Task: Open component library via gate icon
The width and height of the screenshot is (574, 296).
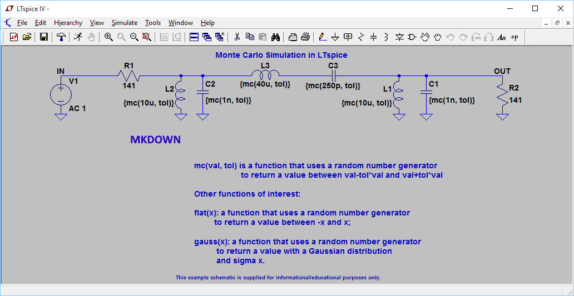Action: [x=412, y=37]
